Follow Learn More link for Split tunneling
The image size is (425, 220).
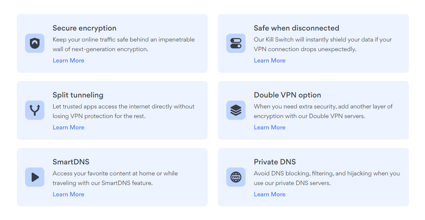[x=68, y=127]
